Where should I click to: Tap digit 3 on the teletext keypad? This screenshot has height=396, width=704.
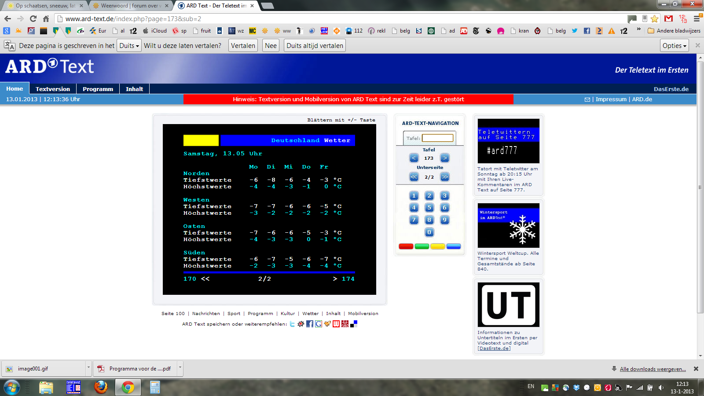tap(445, 196)
